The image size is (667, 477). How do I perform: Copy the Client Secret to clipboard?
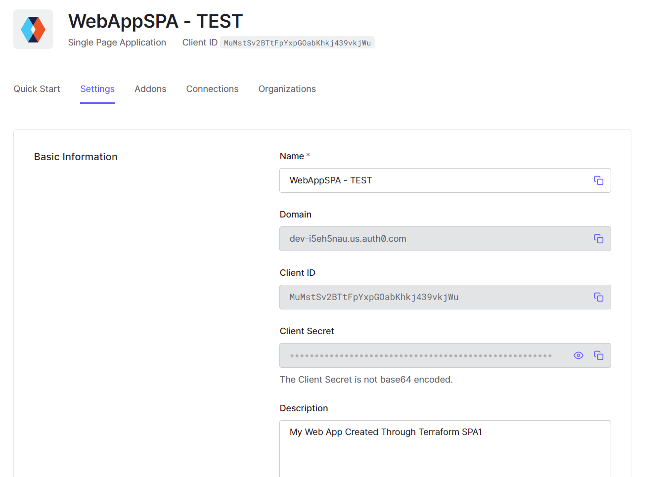tap(598, 355)
